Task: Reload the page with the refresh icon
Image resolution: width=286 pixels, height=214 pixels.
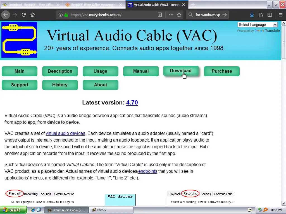Action: [24, 15]
